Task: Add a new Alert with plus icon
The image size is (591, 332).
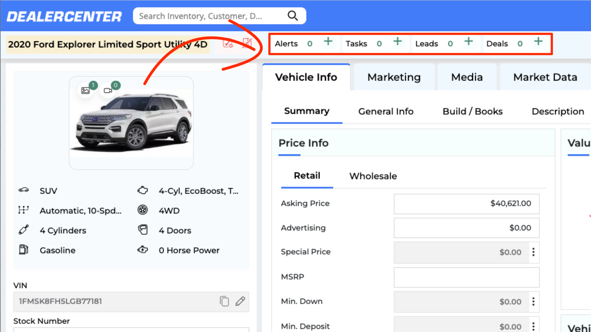Action: pos(328,41)
